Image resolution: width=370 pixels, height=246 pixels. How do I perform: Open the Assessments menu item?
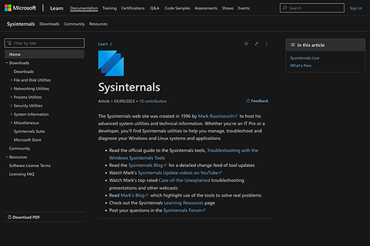click(x=206, y=8)
